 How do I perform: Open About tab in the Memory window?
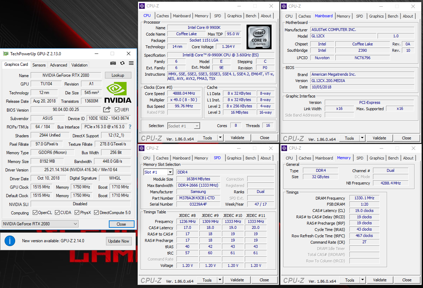pos(408,158)
